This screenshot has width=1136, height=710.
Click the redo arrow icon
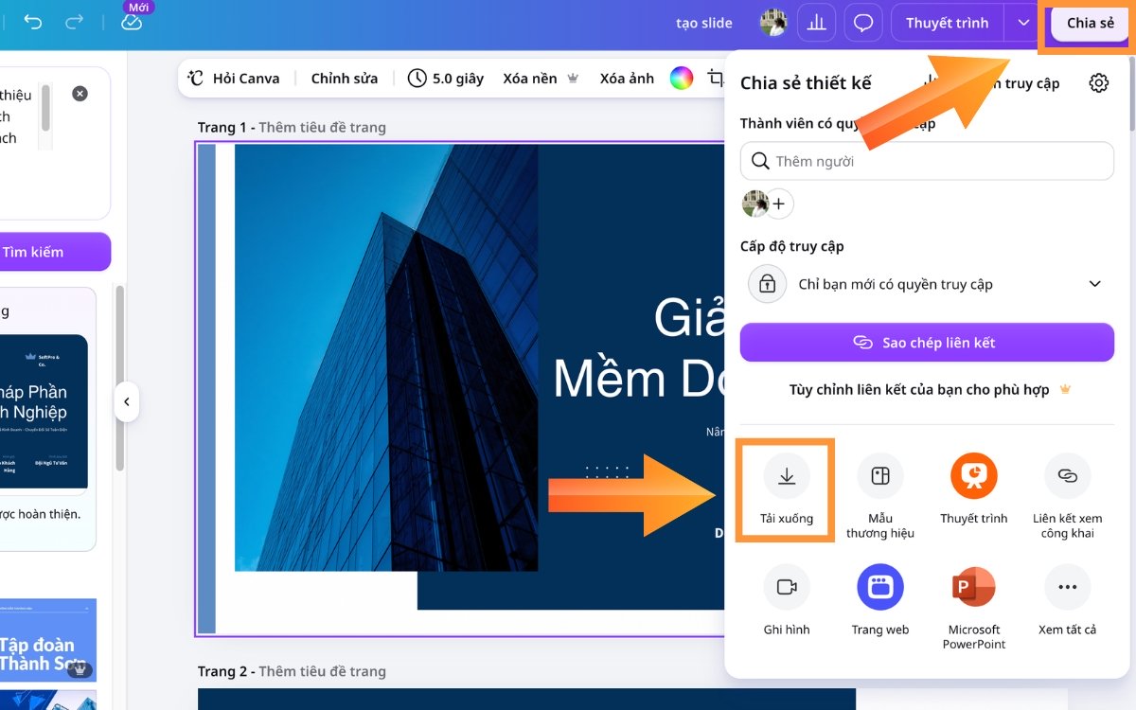[x=75, y=23]
